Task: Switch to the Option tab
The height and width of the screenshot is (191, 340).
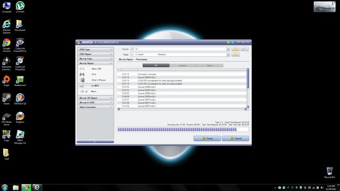Action: (x=210, y=65)
